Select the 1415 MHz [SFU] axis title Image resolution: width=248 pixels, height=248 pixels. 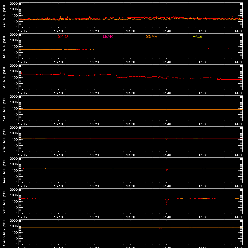coord(4,108)
